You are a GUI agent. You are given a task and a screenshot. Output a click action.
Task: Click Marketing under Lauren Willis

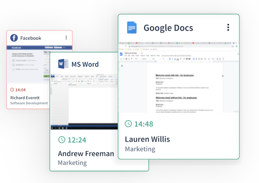click(140, 149)
